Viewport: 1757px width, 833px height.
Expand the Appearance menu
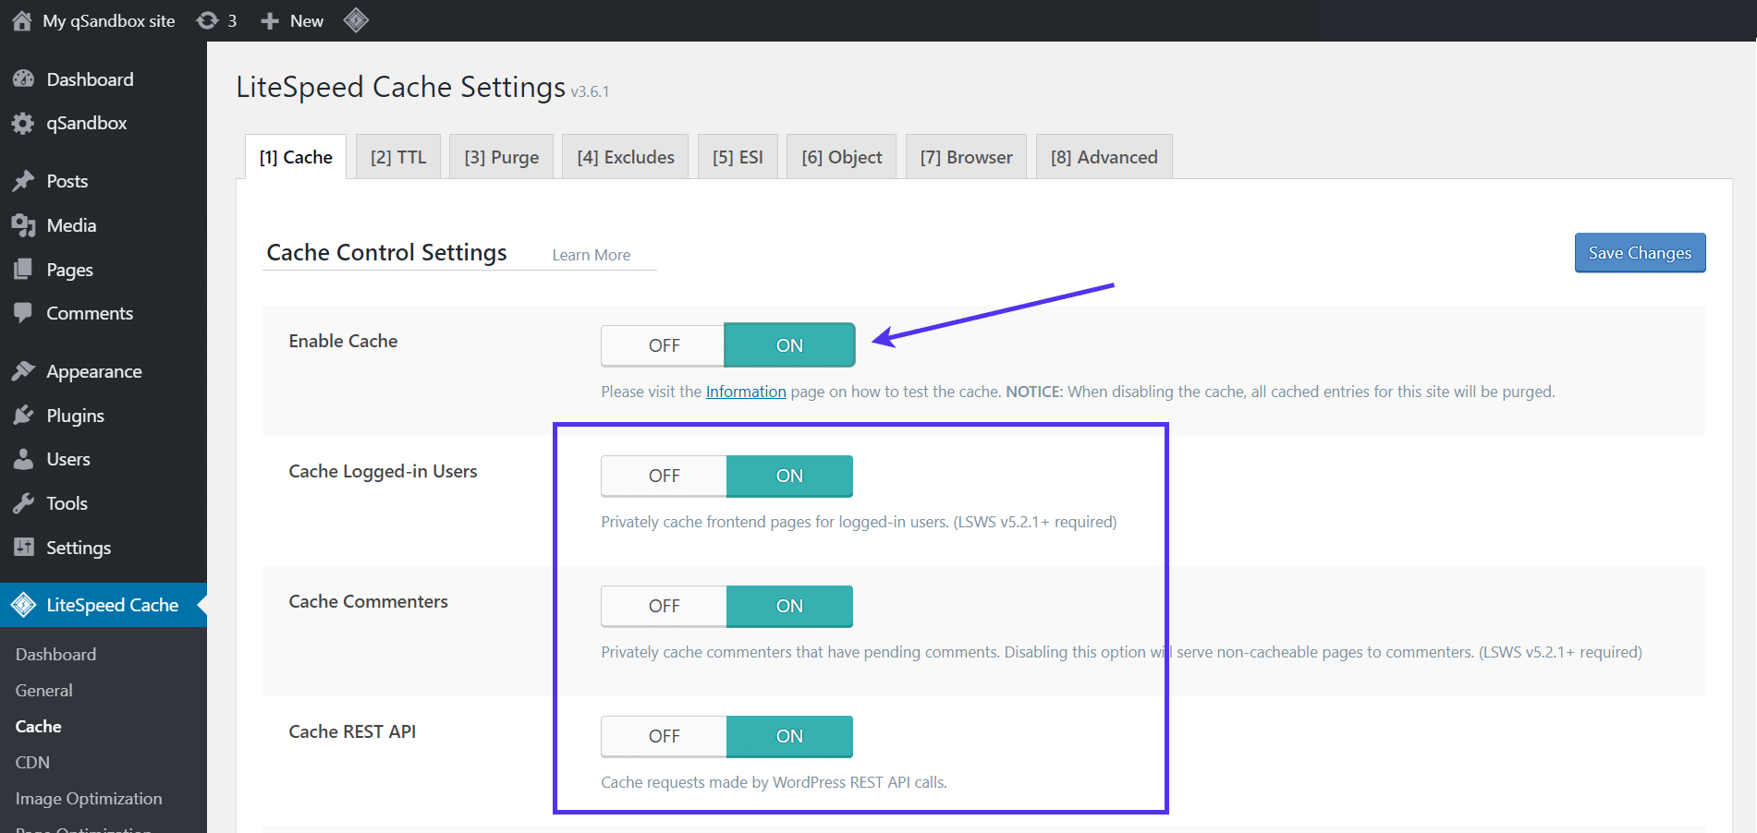click(x=94, y=370)
